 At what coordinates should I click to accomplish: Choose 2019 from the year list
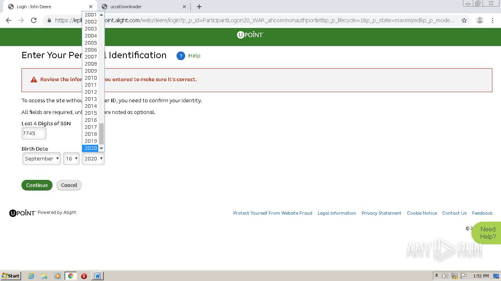pyautogui.click(x=90, y=141)
